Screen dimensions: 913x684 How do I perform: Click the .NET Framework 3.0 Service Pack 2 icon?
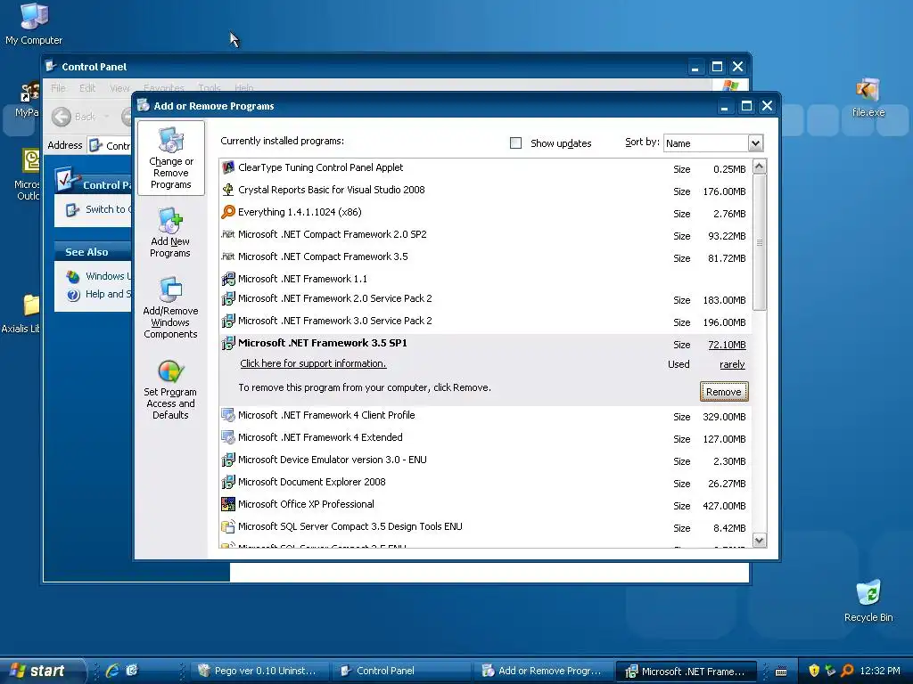[228, 321]
